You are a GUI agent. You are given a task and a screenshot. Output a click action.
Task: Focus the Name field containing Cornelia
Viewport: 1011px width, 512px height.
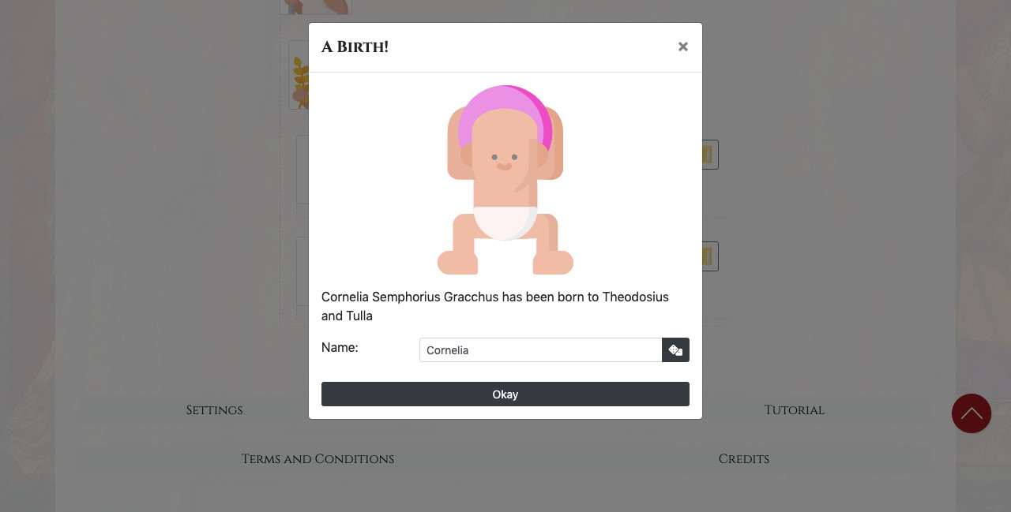(540, 350)
